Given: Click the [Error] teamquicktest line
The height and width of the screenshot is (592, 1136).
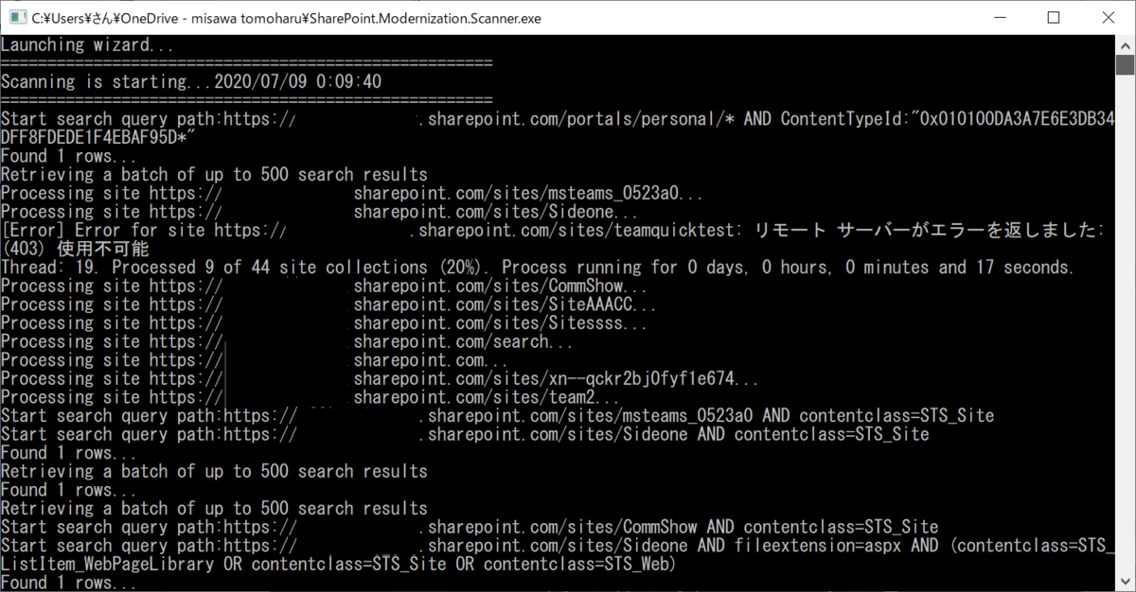Looking at the screenshot, I should tap(553, 231).
